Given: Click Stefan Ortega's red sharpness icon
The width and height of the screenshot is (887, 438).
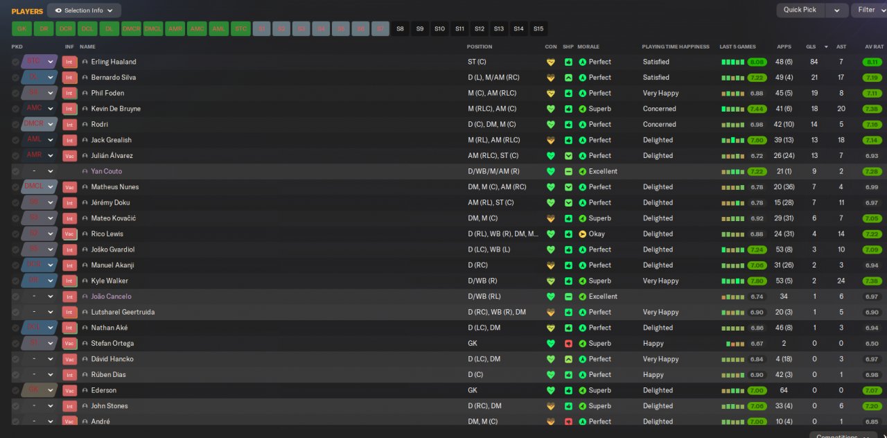Looking at the screenshot, I should (x=568, y=344).
